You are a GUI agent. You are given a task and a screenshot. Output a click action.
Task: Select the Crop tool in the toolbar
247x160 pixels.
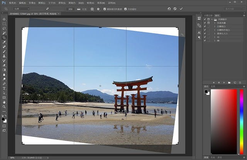(4, 37)
